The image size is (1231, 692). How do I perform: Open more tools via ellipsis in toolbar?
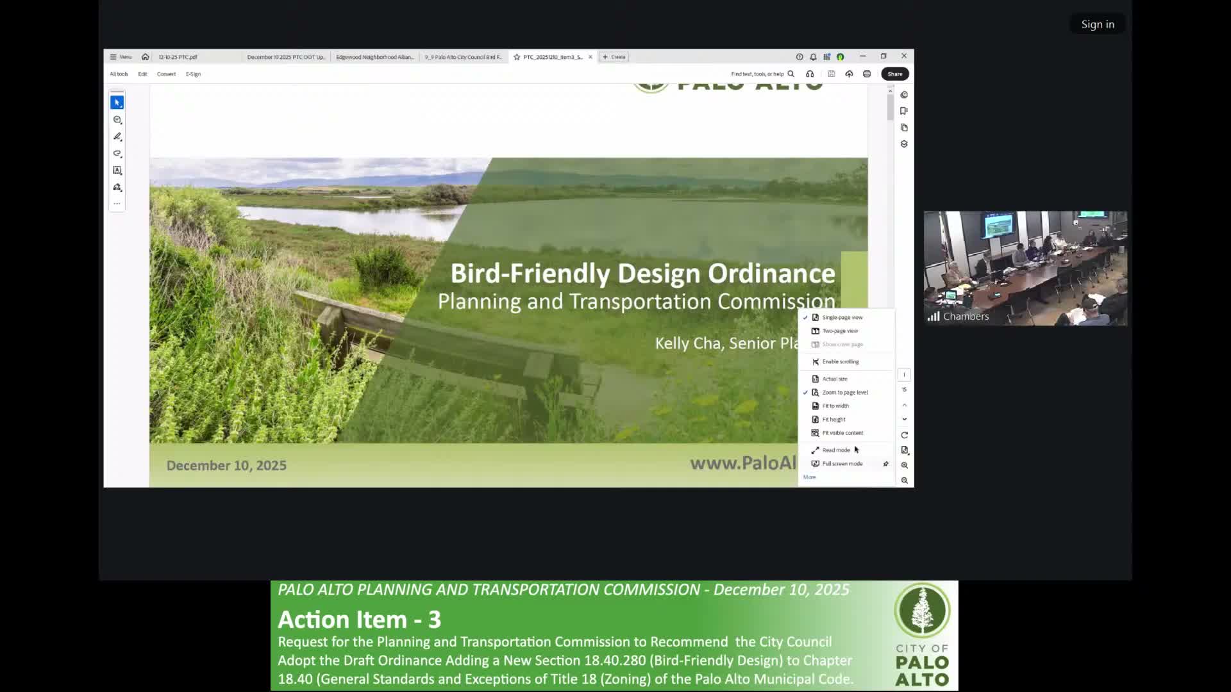[117, 203]
